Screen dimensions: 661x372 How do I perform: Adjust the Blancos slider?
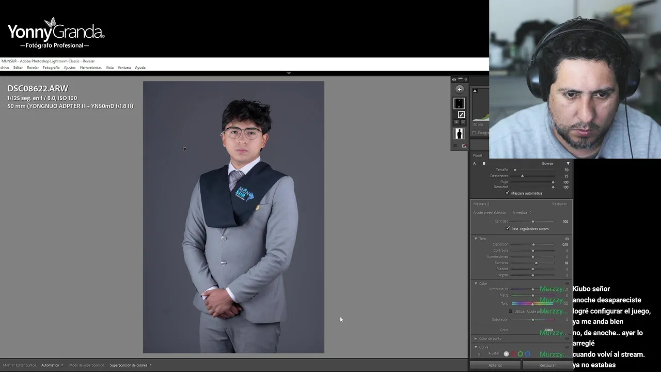point(533,269)
